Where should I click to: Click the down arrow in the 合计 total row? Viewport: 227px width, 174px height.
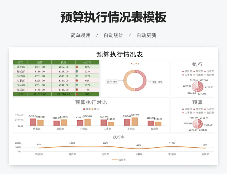click(x=77, y=94)
